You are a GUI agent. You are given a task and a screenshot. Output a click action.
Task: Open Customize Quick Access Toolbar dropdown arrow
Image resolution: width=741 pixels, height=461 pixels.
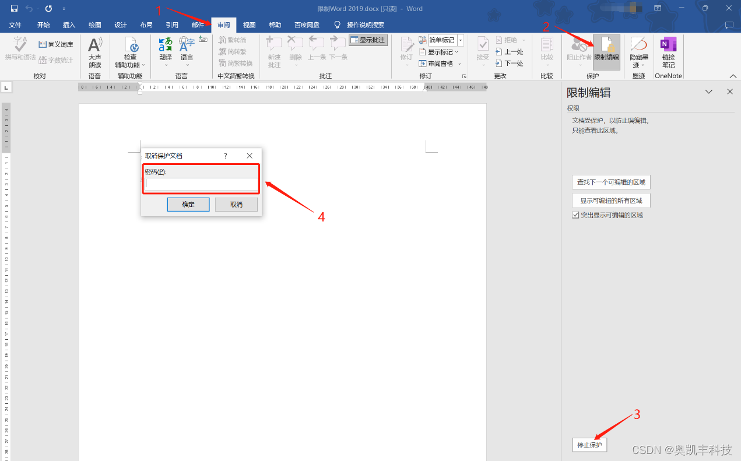(64, 9)
